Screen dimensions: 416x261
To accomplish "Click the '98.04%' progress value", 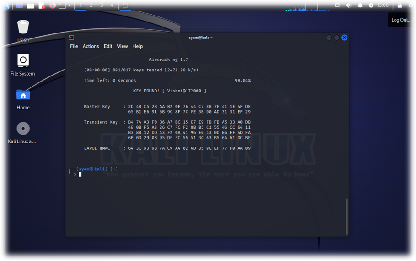I will point(242,80).
